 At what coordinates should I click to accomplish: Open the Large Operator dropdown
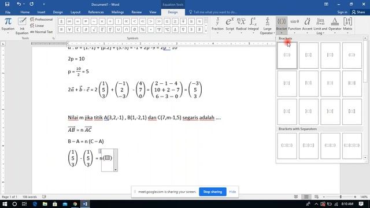267,25
